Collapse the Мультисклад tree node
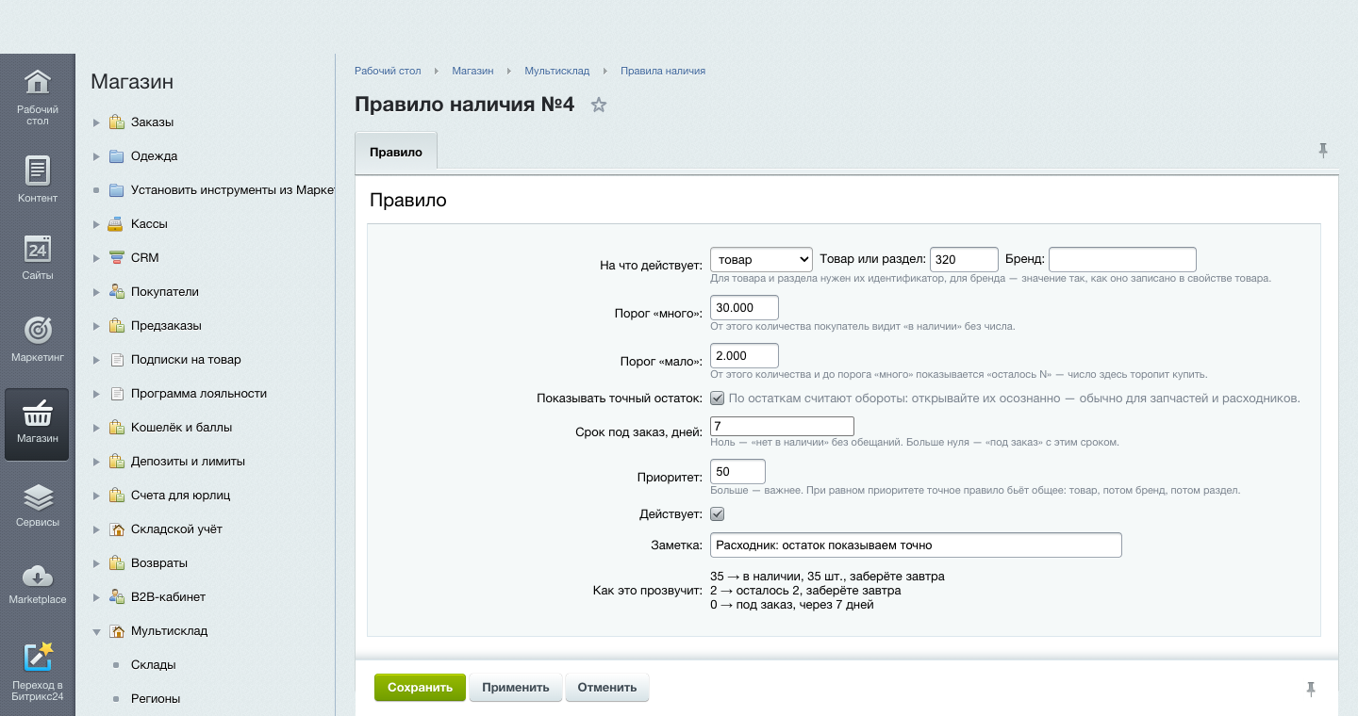Viewport: 1358px width, 716px height. click(96, 631)
